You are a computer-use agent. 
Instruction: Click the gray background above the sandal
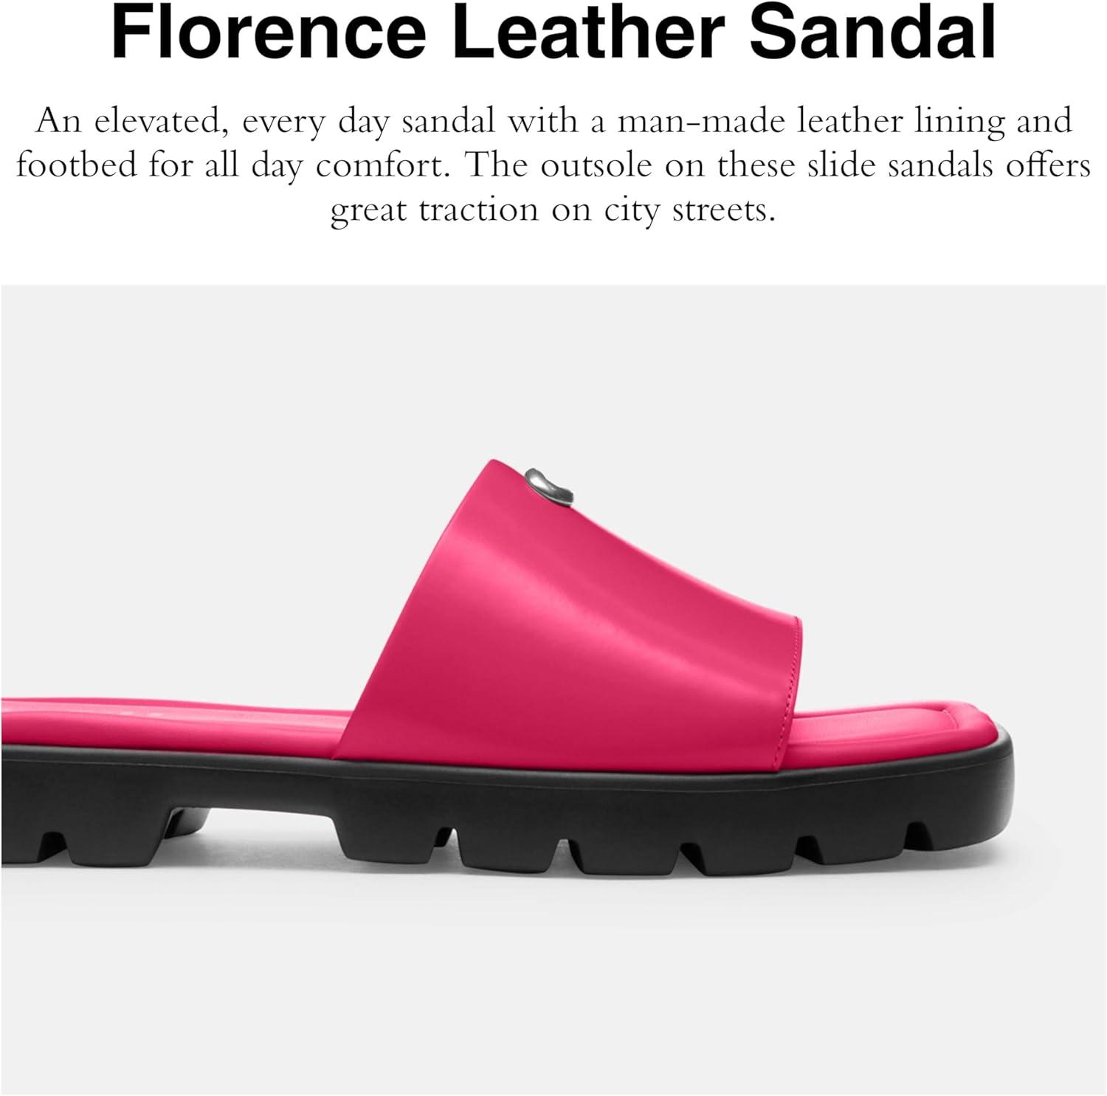pyautogui.click(x=553, y=369)
